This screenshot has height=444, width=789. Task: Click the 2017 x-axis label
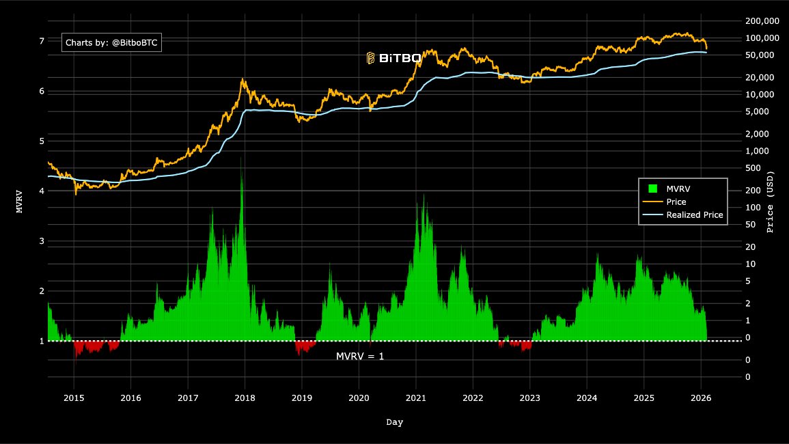(x=188, y=398)
